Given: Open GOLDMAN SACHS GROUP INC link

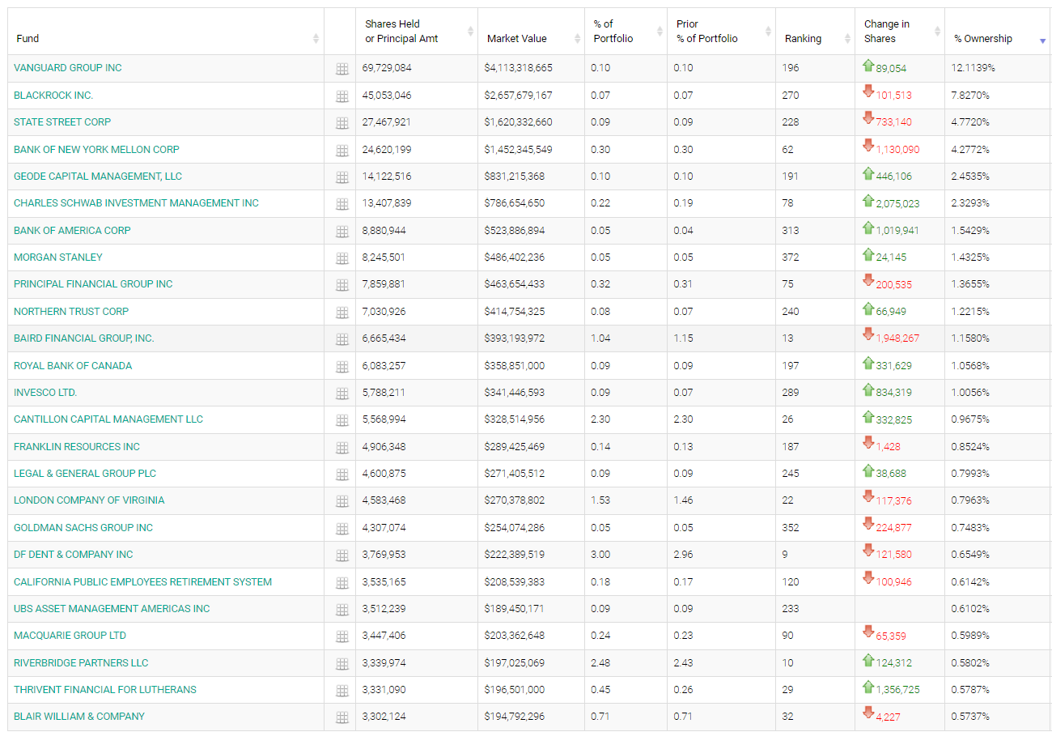Looking at the screenshot, I should (83, 528).
